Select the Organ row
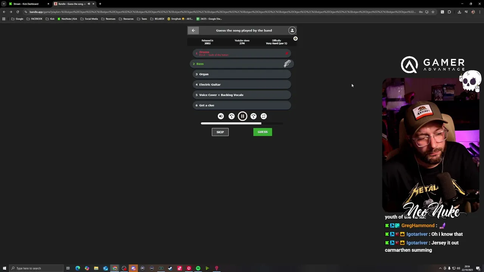The height and width of the screenshot is (272, 484). [x=242, y=74]
